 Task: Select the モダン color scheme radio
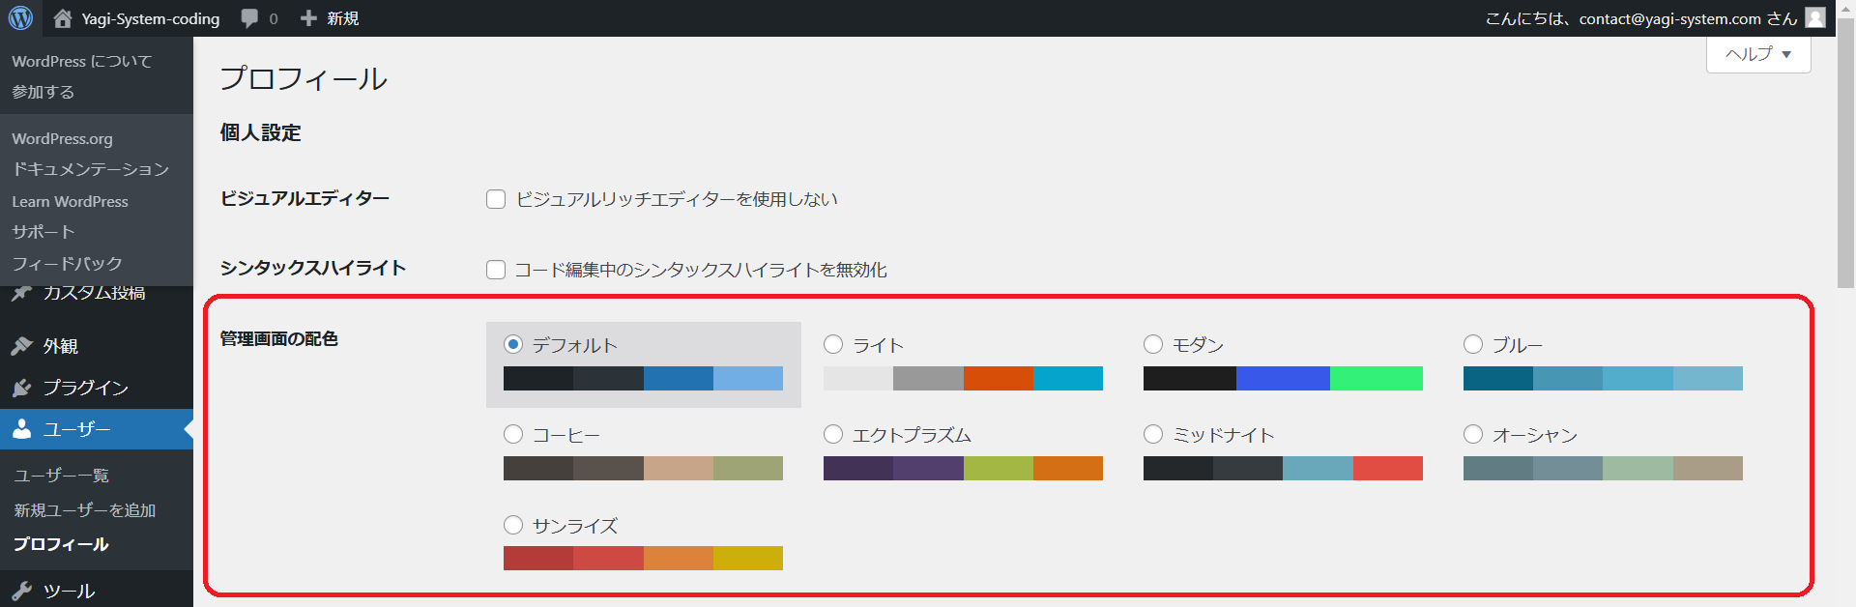1153,344
